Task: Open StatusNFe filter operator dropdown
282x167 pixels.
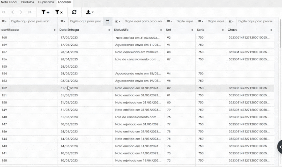Action: [118, 21]
